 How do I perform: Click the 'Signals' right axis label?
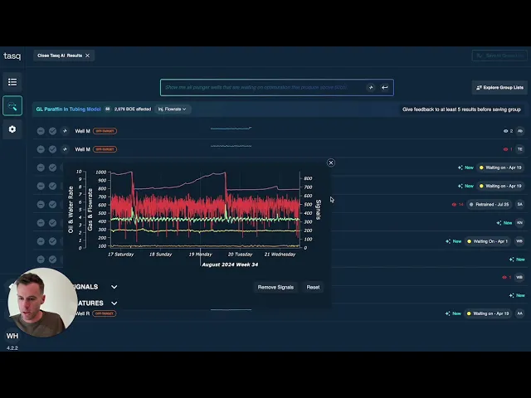[x=318, y=210]
